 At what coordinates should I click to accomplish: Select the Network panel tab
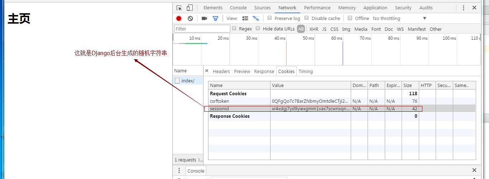tap(287, 8)
